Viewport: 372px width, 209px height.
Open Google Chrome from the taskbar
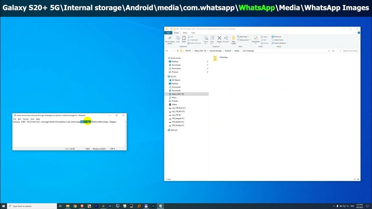(x=75, y=206)
